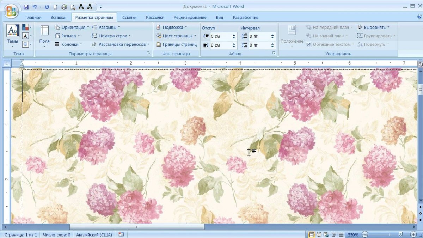Switch to the Вставка tab
This screenshot has height=238, width=423.
point(58,17)
